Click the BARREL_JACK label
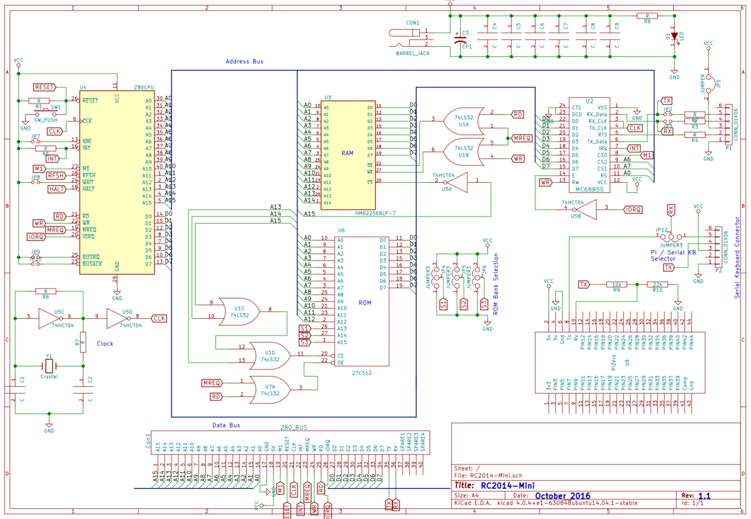This screenshot has width=751, height=519. pyautogui.click(x=412, y=54)
